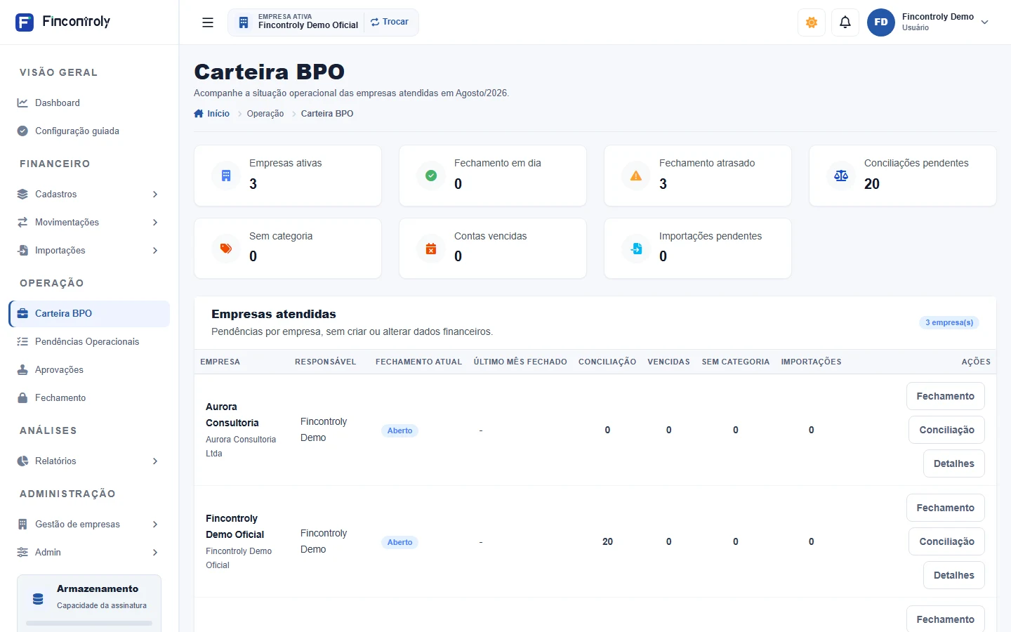Click the Aprovações stamp icon

pyautogui.click(x=22, y=370)
